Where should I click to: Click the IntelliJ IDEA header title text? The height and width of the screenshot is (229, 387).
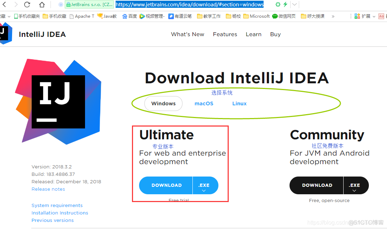point(42,34)
